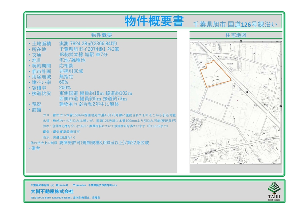
Task: Click the text 要開発許可(規制規模3,000㎡以上)/第22条区域
Action: click(x=104, y=143)
